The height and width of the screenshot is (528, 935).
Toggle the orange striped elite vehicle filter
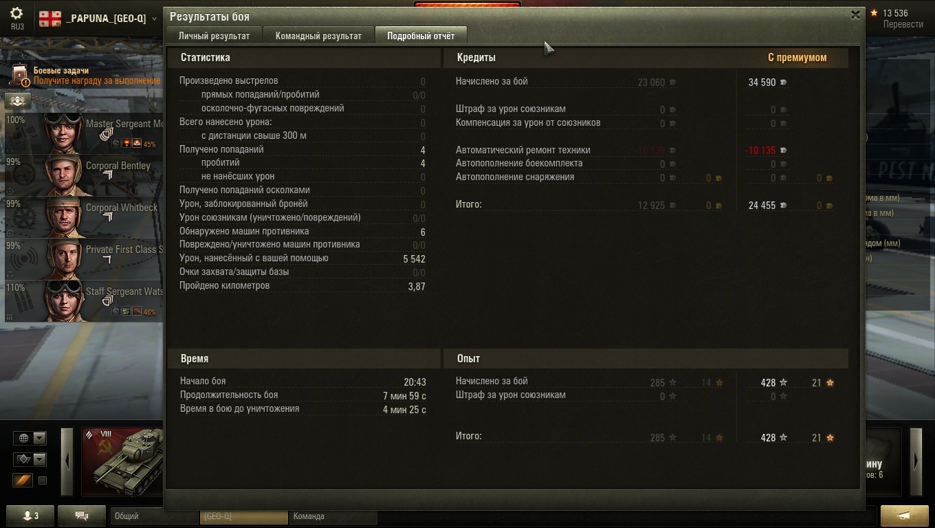(x=23, y=481)
